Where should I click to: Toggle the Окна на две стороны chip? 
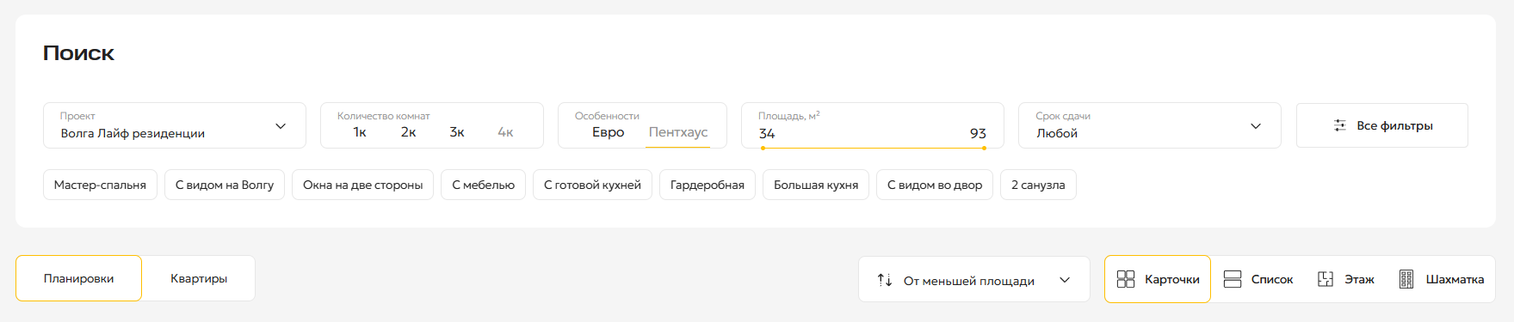(362, 185)
